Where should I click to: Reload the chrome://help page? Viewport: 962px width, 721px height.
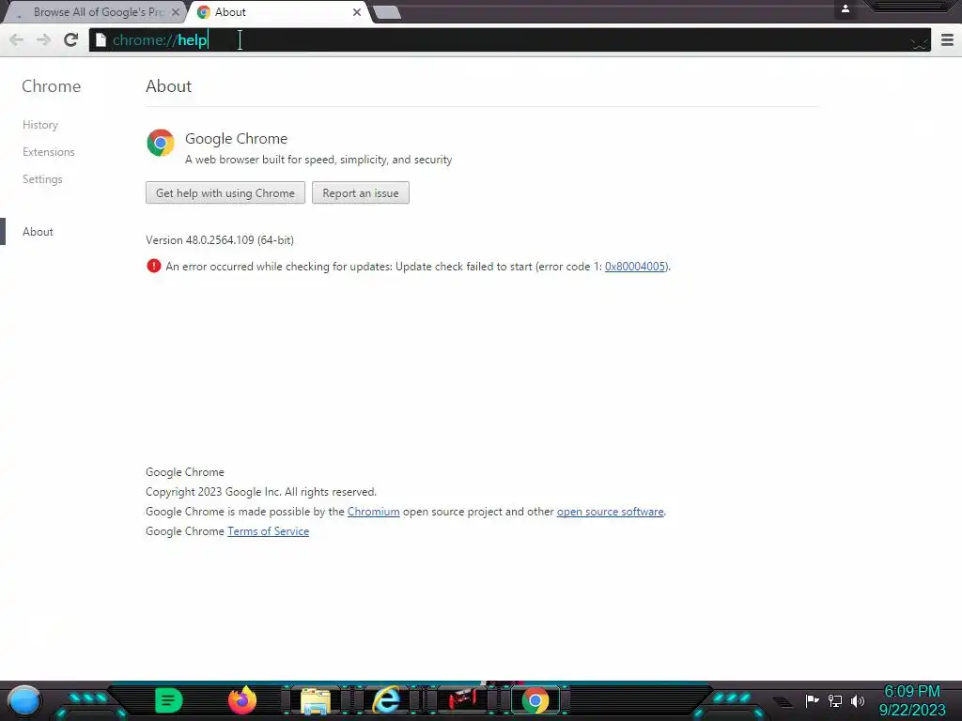pos(71,40)
